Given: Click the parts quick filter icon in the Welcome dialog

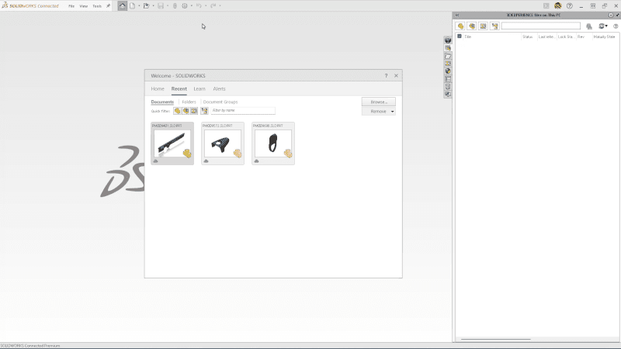Looking at the screenshot, I should [x=177, y=111].
